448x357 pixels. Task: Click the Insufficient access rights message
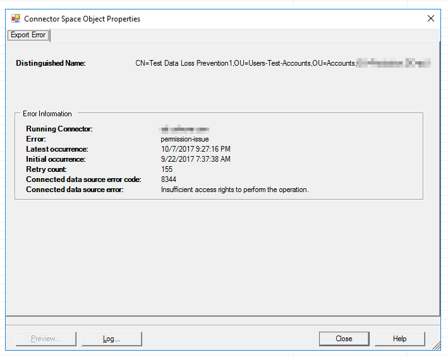click(x=234, y=190)
